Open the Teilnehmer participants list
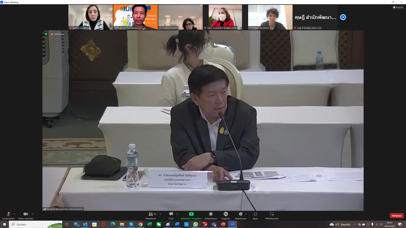The height and width of the screenshot is (228, 406). (151, 214)
